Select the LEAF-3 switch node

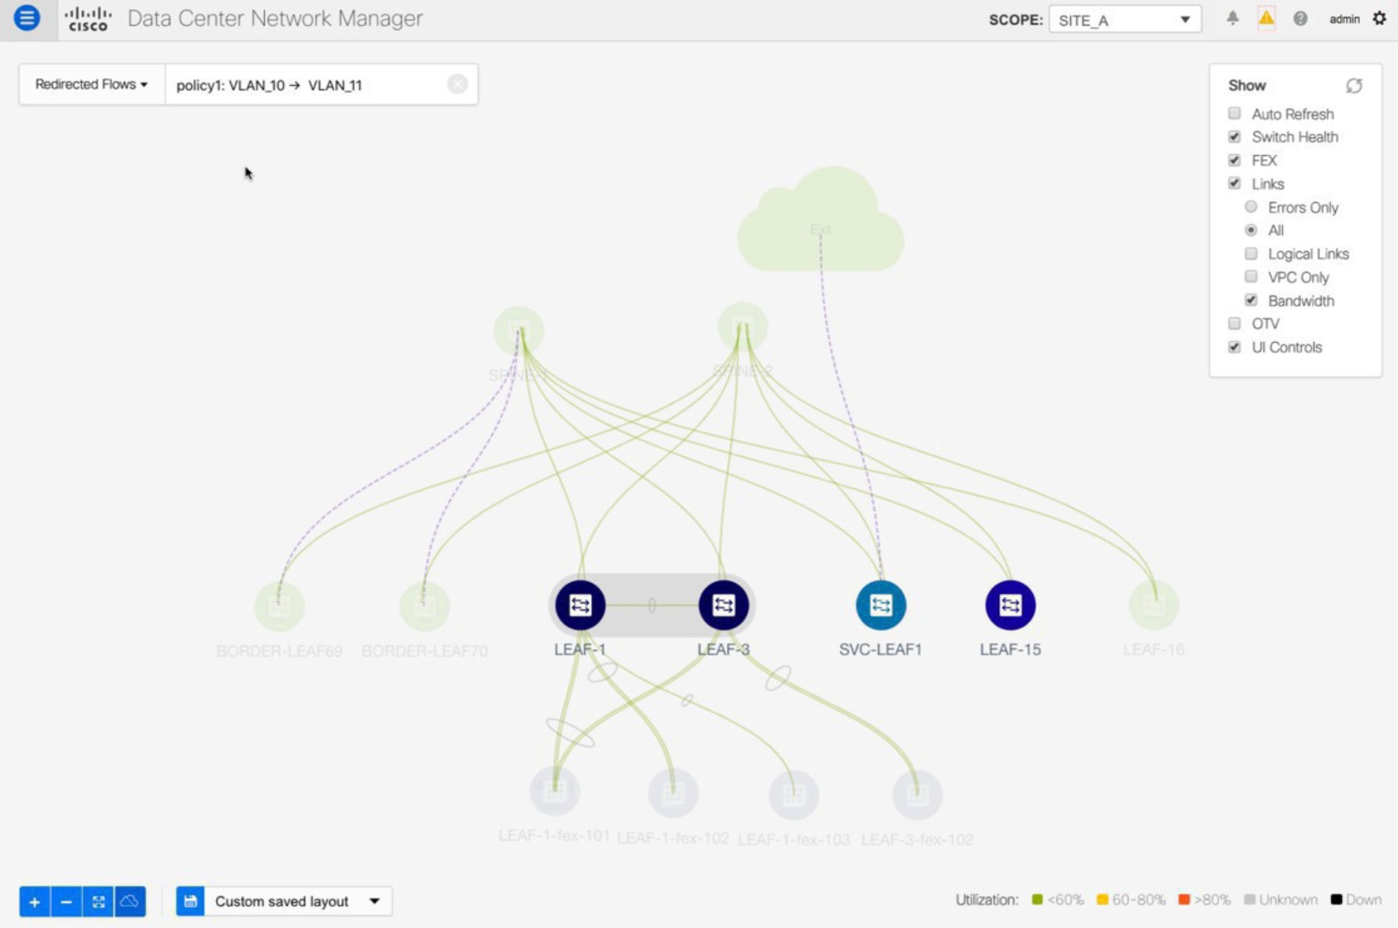(723, 605)
